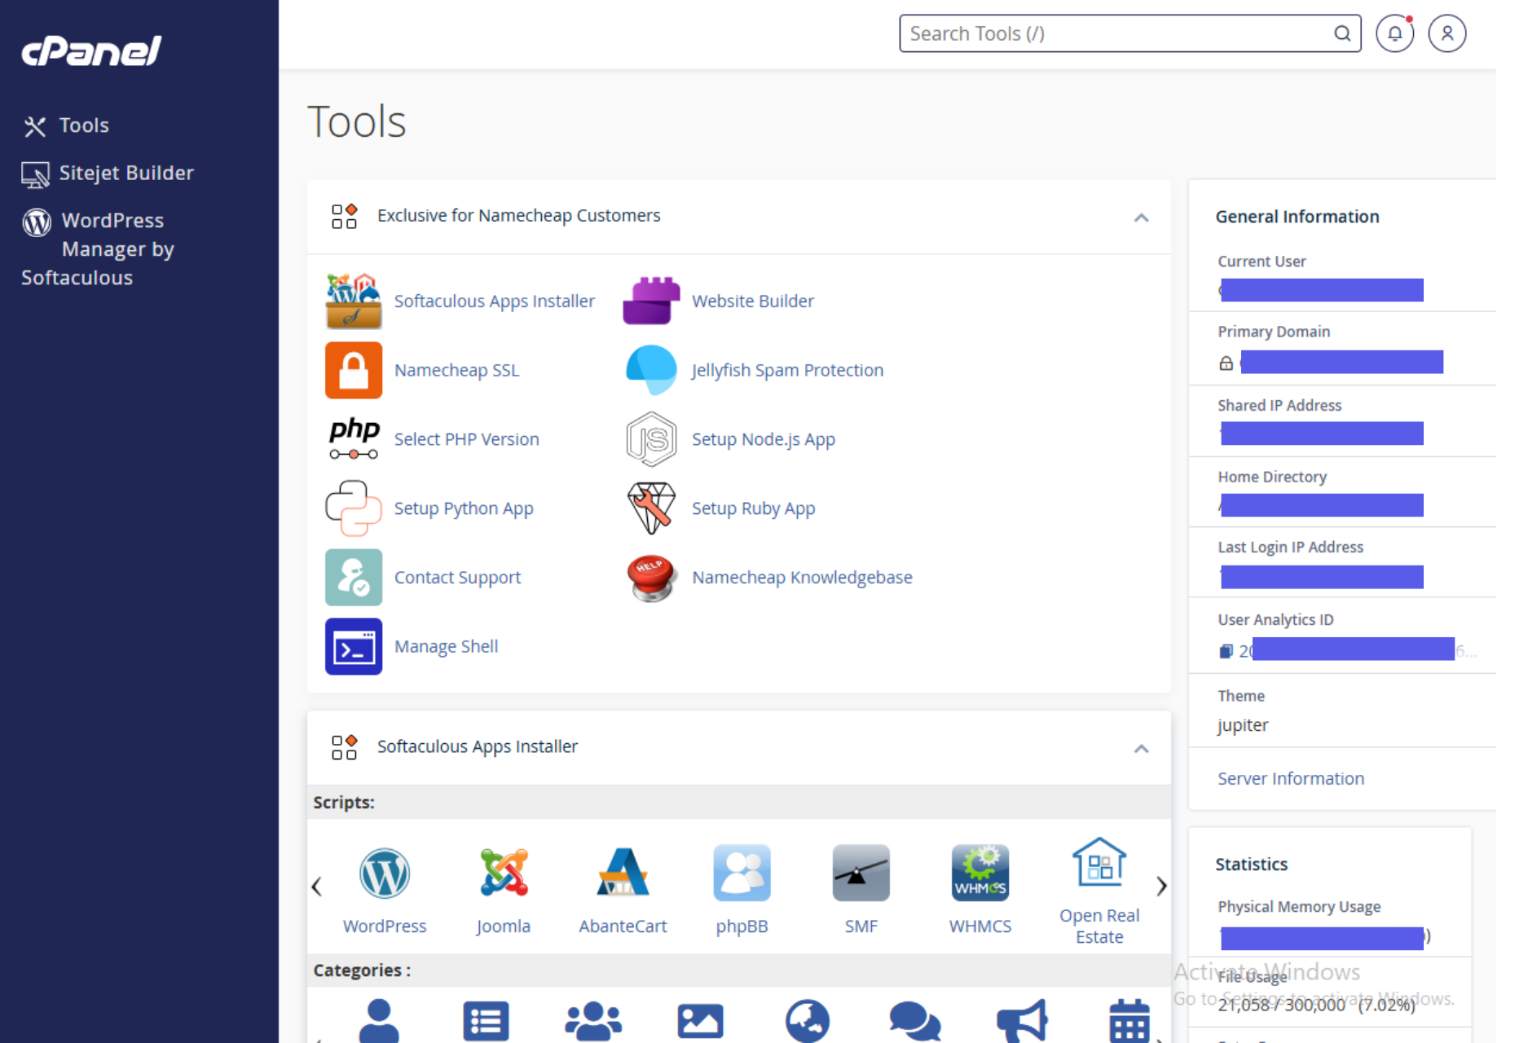This screenshot has width=1528, height=1043.
Task: Select the WordPress script icon
Action: click(384, 874)
